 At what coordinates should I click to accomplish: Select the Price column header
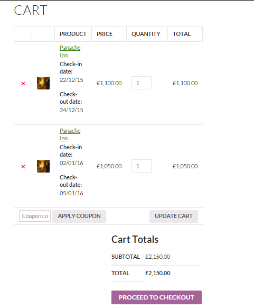[x=105, y=34]
